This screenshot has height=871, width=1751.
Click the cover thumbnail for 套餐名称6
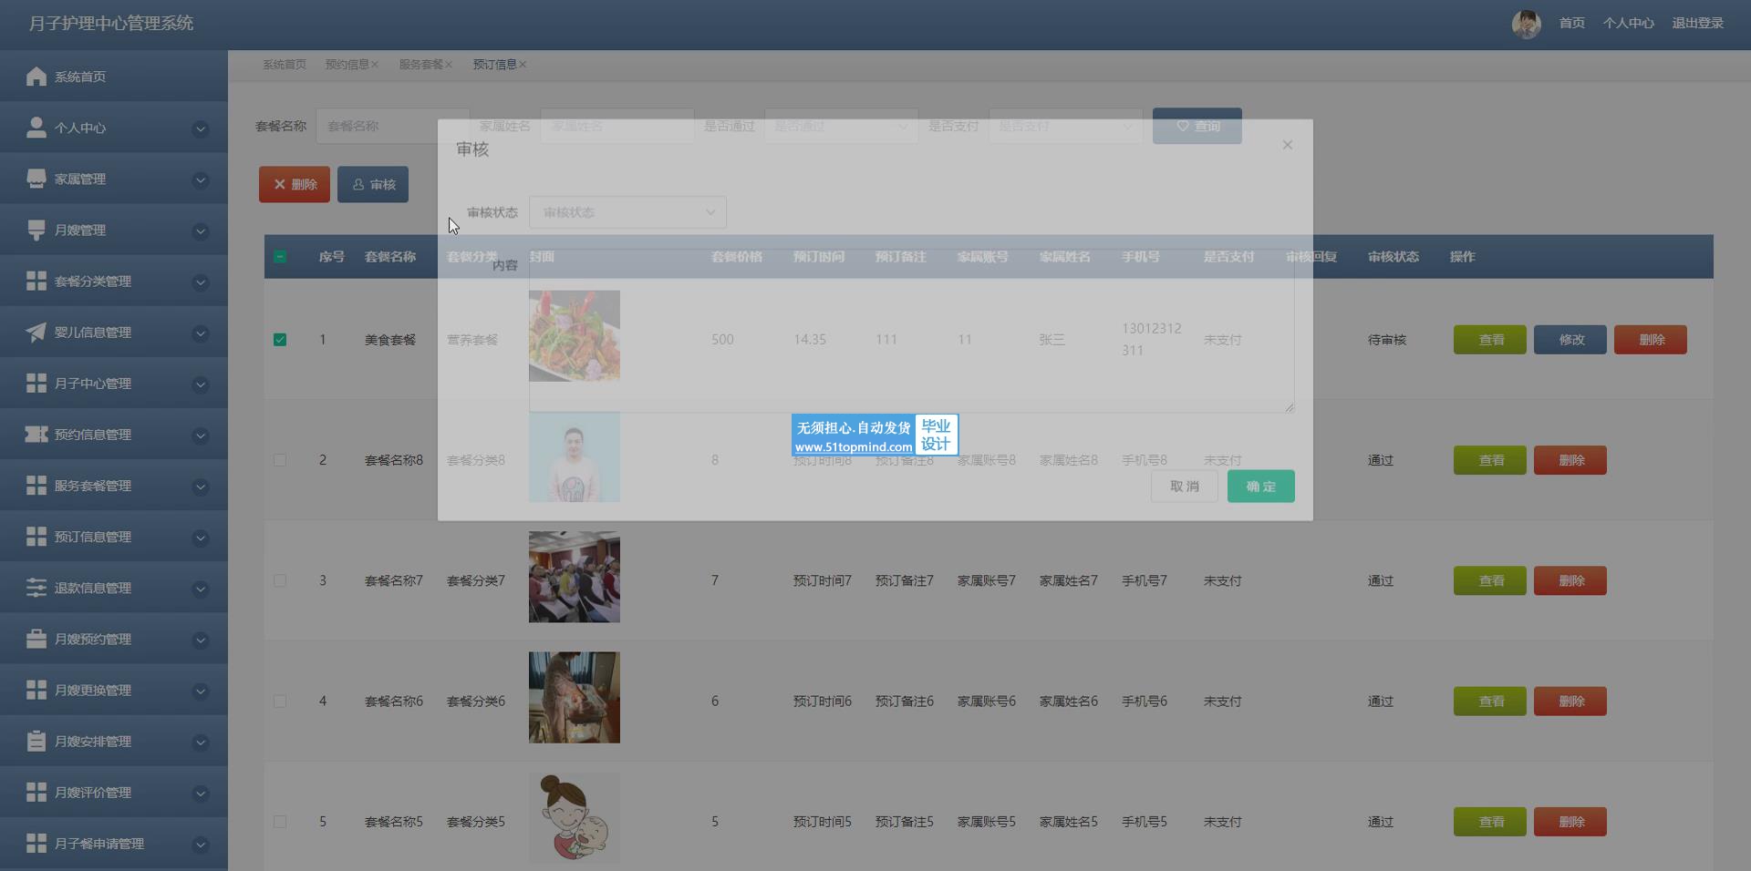click(575, 698)
